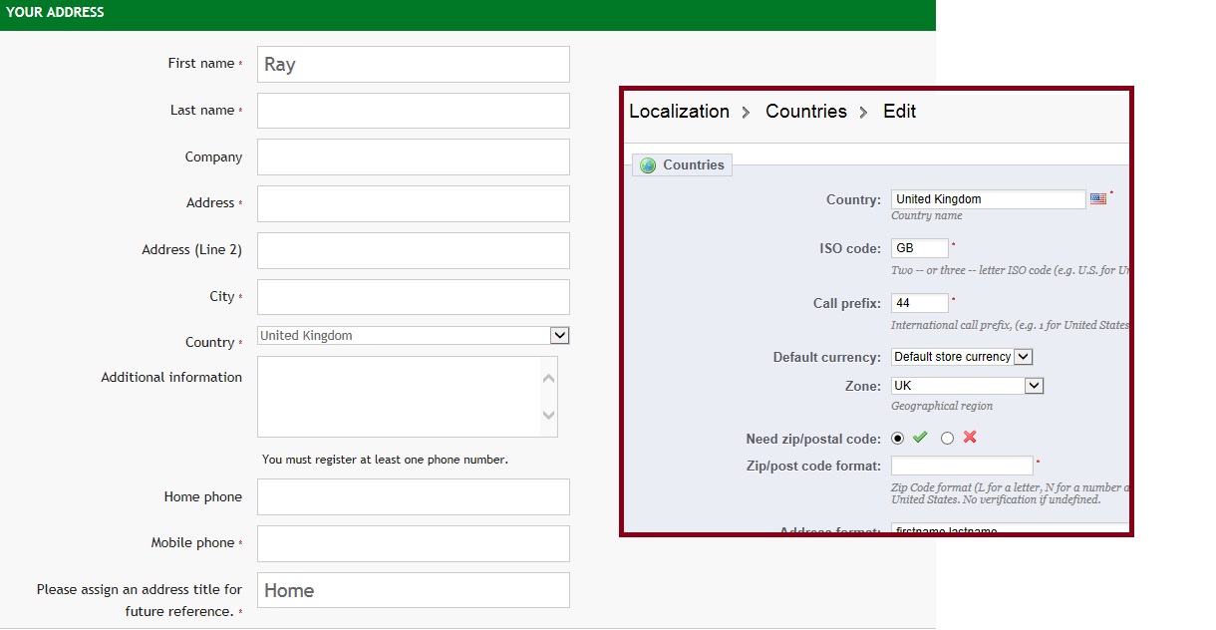Open Localization in the breadcrumb
The height and width of the screenshot is (630, 1216).
coord(679,112)
